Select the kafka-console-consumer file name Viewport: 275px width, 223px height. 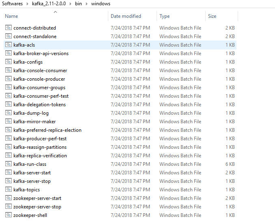[40, 71]
